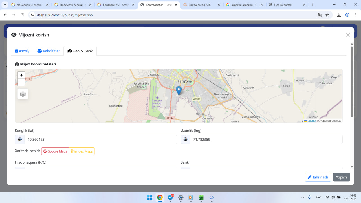Viewport: 361px width, 203px height.
Task: Reload the current page
Action: click(22, 15)
